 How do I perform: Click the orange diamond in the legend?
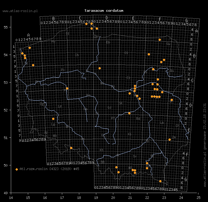[17, 169]
